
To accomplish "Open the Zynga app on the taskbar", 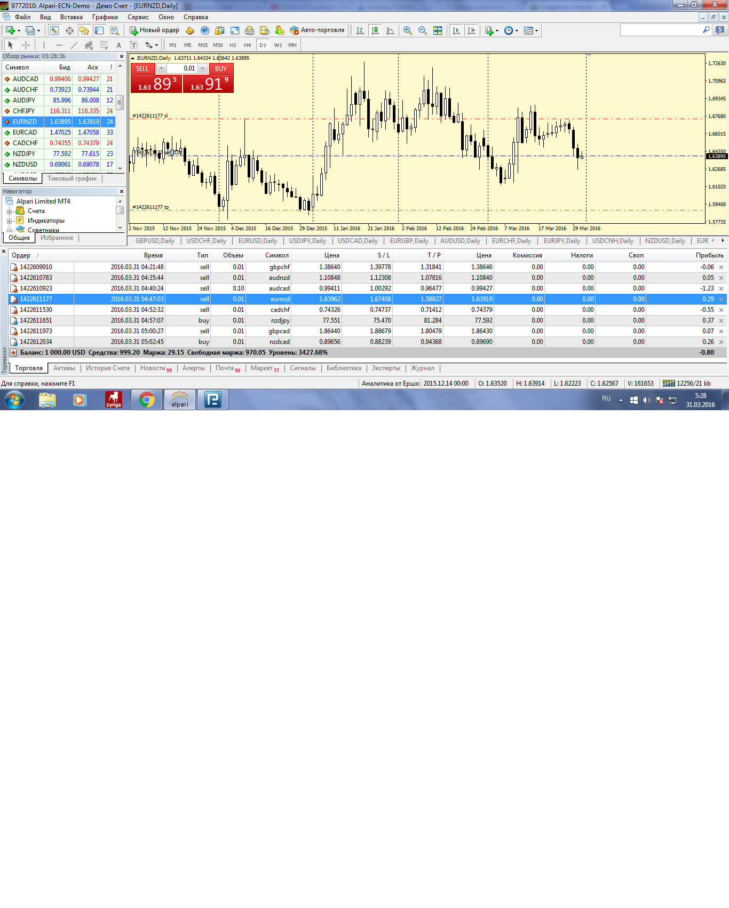I will 114,400.
